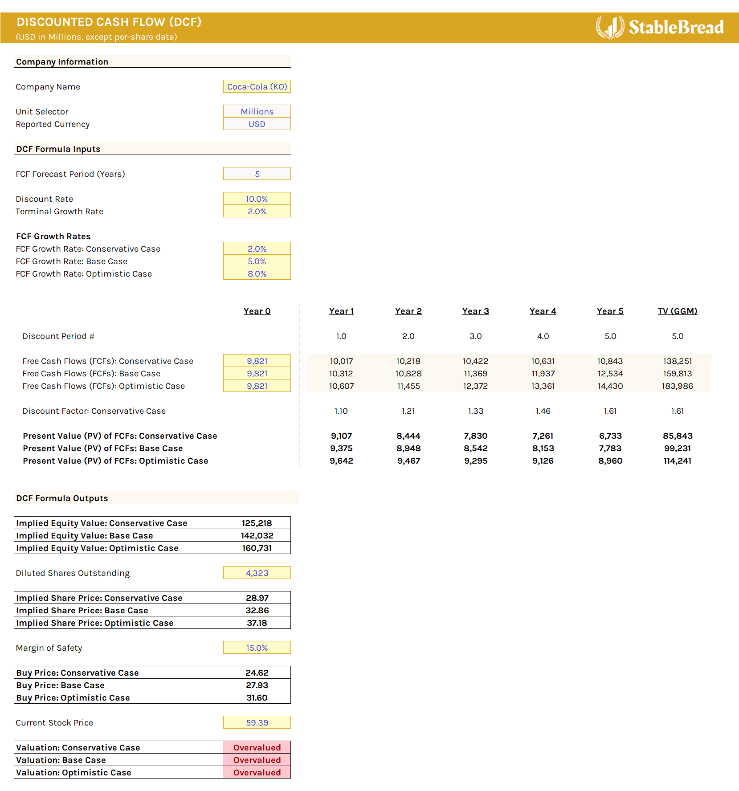Image resolution: width=739 pixels, height=791 pixels.
Task: Click the Margin of Safety cell
Action: click(257, 648)
